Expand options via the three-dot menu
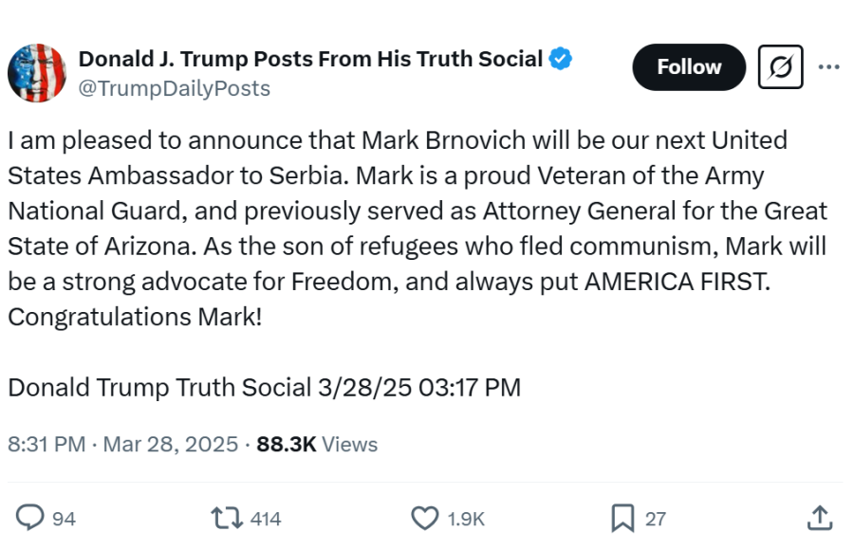The width and height of the screenshot is (854, 550). pyautogui.click(x=830, y=67)
